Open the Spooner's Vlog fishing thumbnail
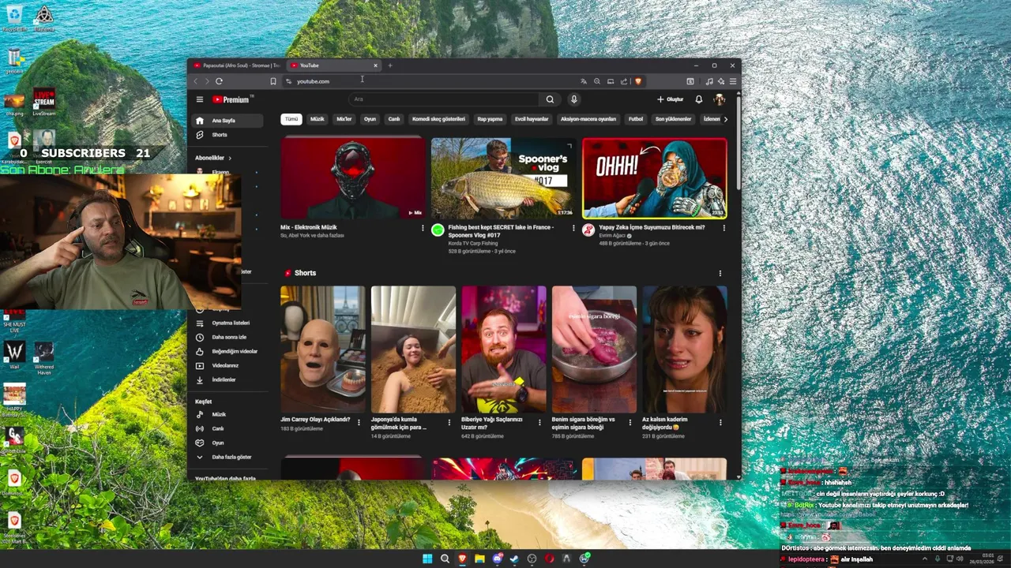The height and width of the screenshot is (568, 1011). (x=504, y=177)
